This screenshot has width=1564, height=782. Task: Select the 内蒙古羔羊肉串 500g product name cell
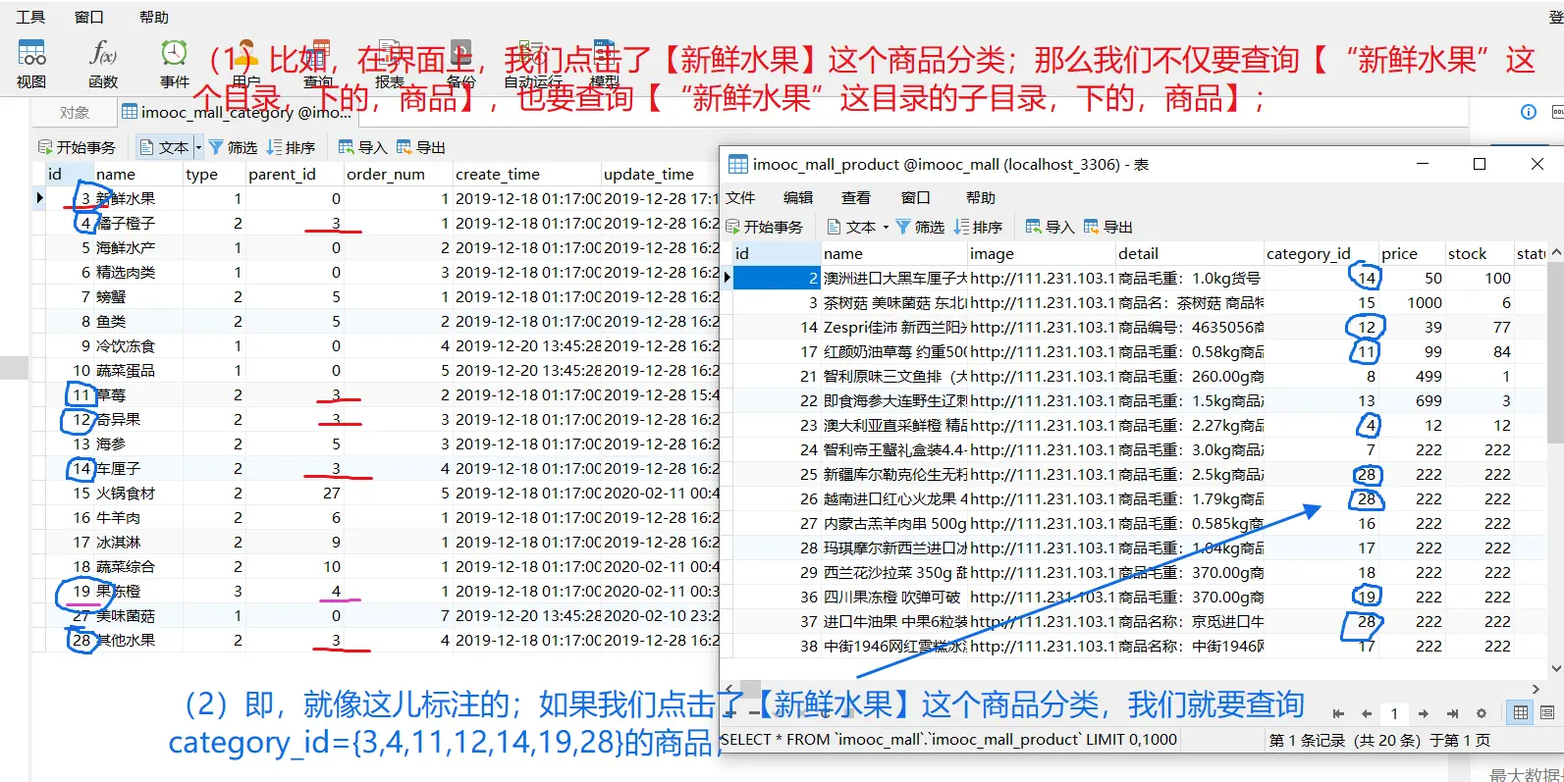pos(894,523)
